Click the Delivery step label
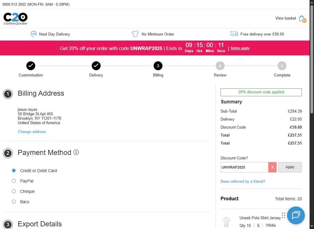The width and height of the screenshot is (314, 229). [96, 75]
